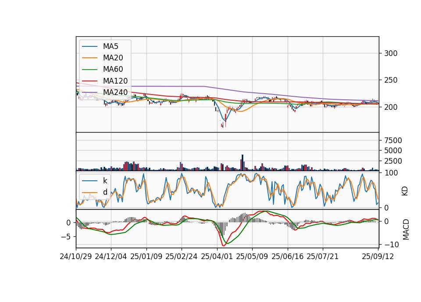Click the purple MA240 legend line sample

click(89, 92)
